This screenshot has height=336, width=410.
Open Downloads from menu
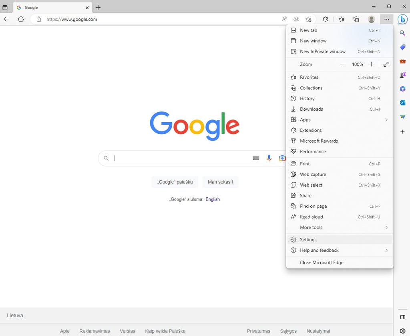click(340, 109)
